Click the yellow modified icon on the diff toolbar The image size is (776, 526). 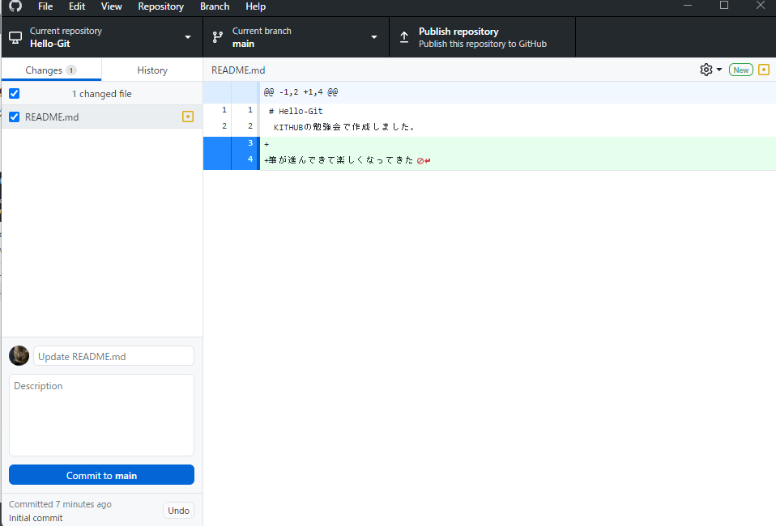pyautogui.click(x=762, y=70)
